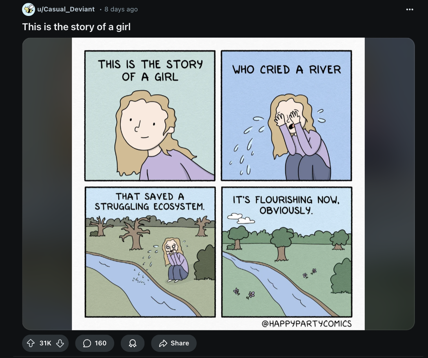The width and height of the screenshot is (428, 358).
Task: Click the post title text
Action: click(x=76, y=27)
